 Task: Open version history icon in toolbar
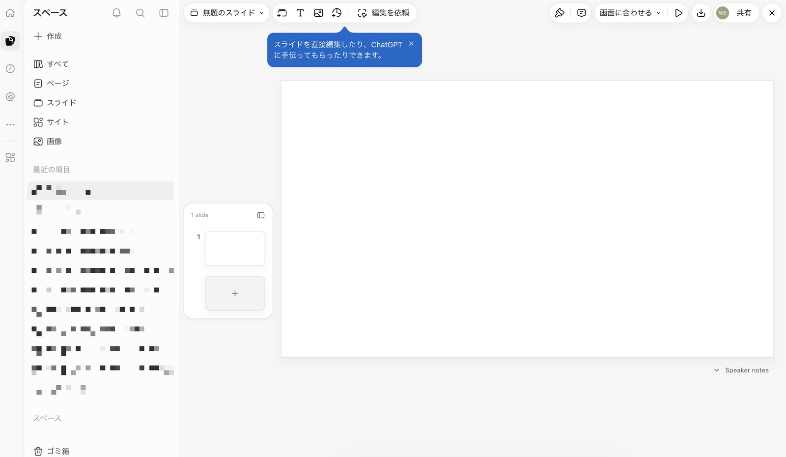pyautogui.click(x=337, y=13)
